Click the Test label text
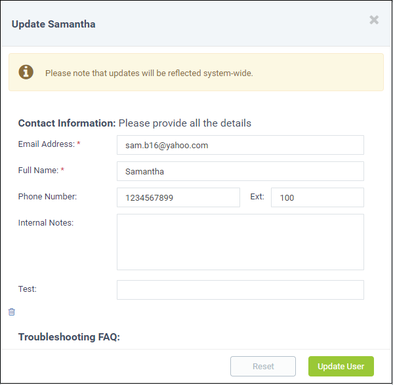Viewport: 393px width, 385px height. [x=28, y=289]
